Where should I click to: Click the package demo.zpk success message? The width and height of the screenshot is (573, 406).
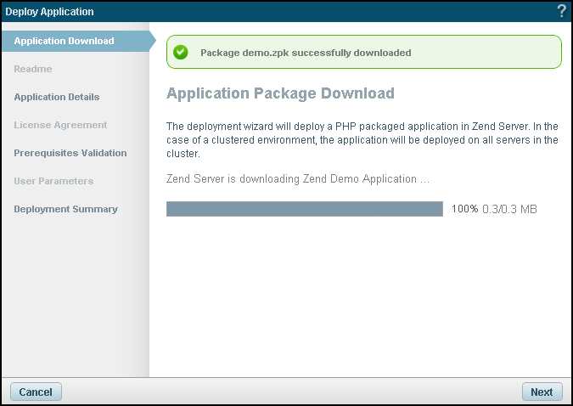(306, 53)
